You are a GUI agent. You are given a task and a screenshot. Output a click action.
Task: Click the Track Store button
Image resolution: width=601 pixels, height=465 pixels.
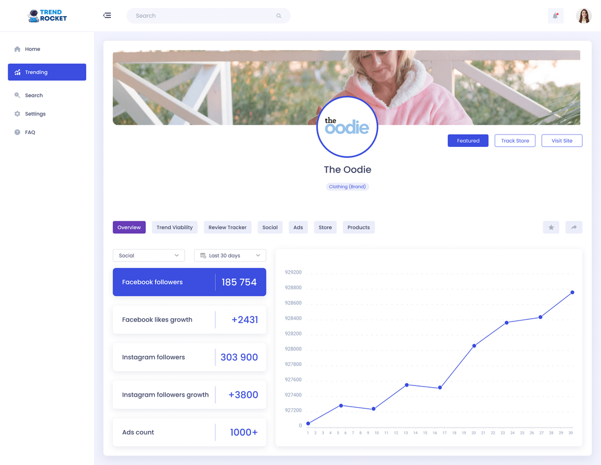tap(515, 140)
